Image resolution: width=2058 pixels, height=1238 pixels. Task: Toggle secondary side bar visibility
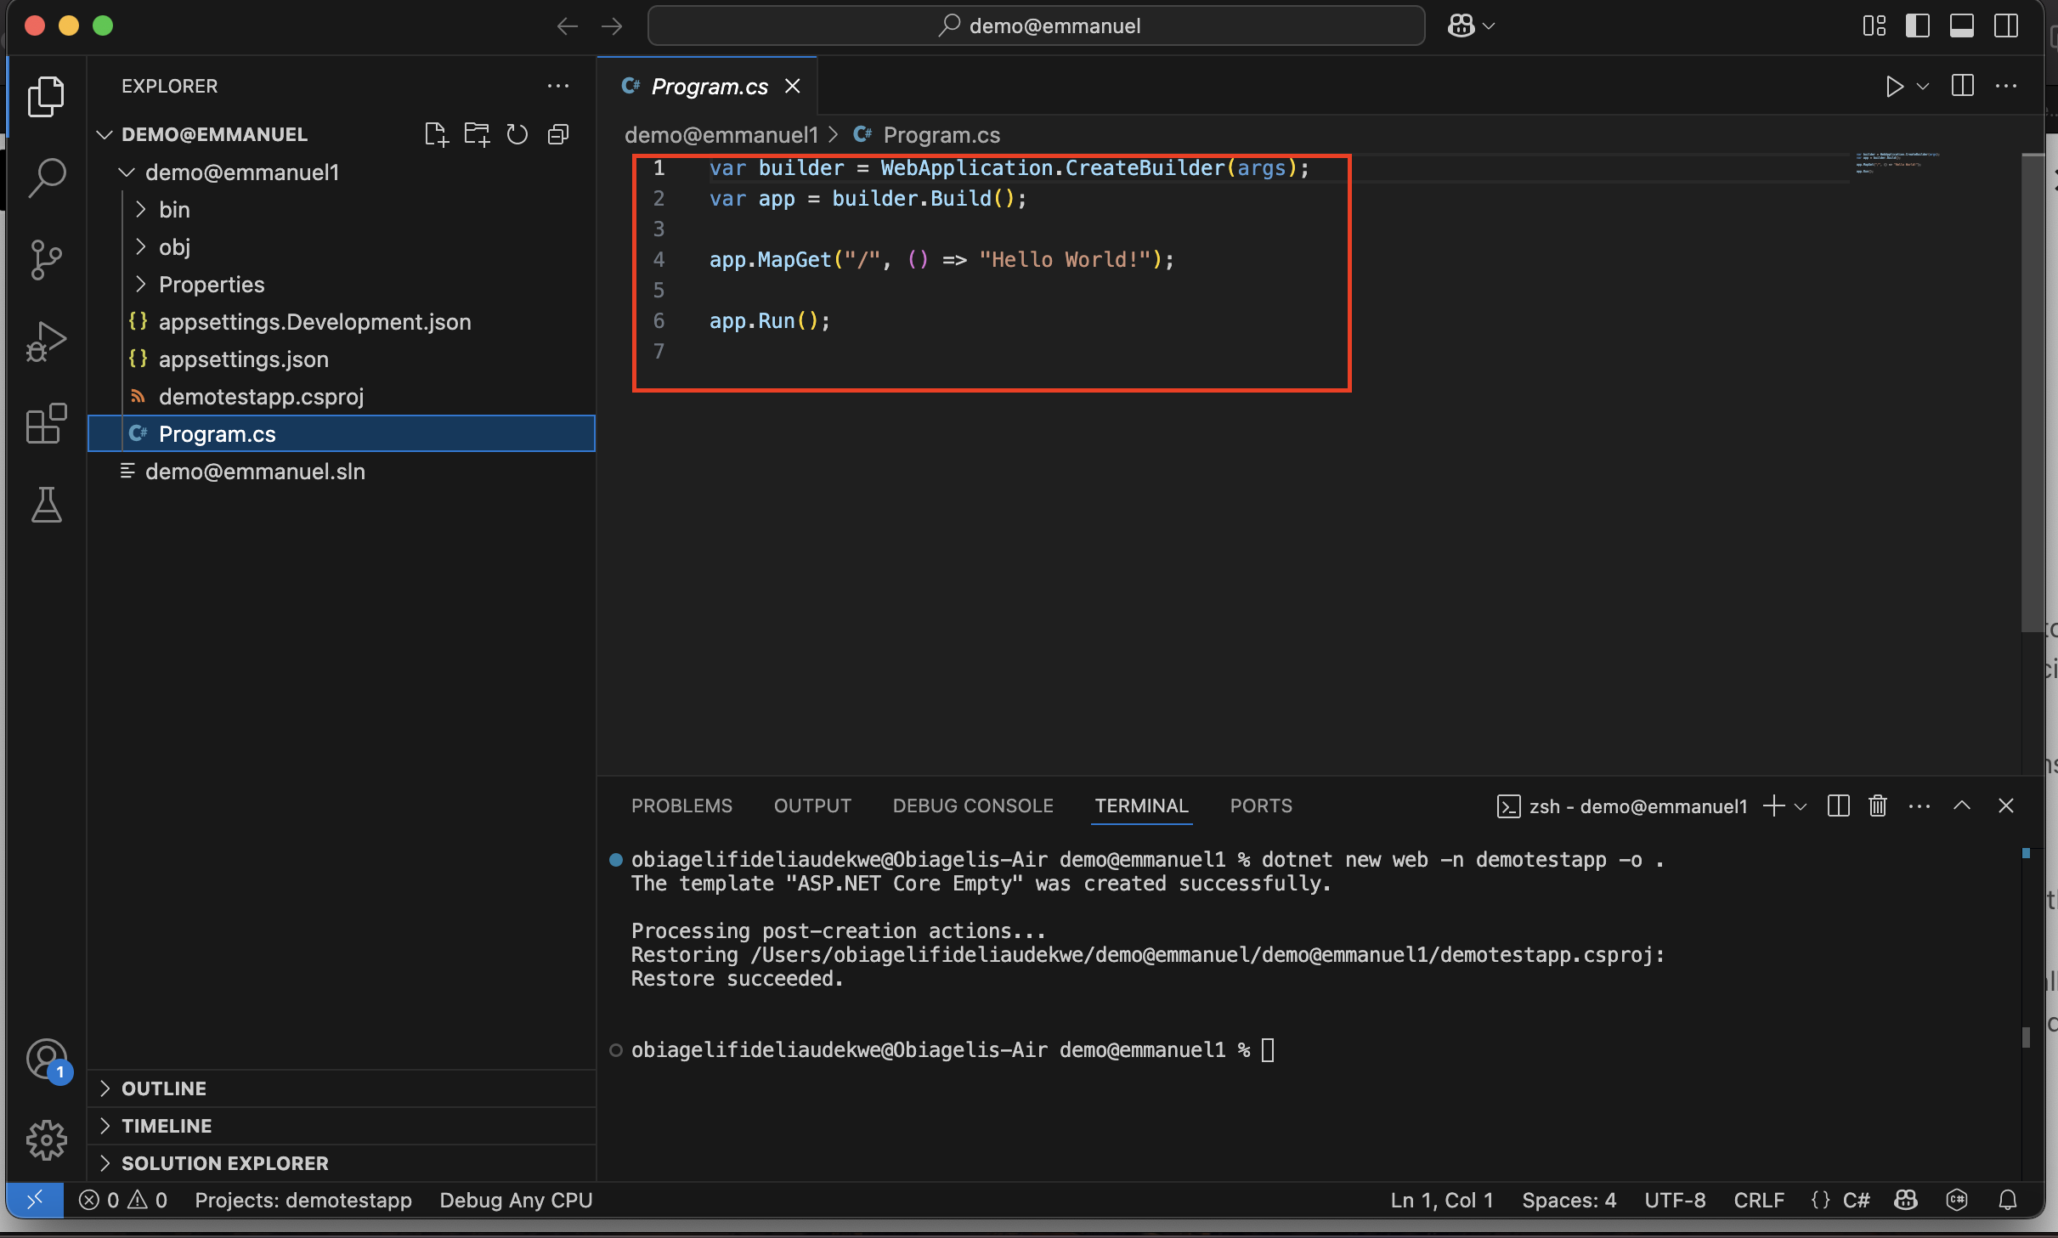coord(2006,26)
